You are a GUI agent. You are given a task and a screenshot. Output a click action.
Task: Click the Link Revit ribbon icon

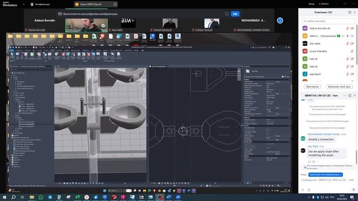pyautogui.click(x=17, y=55)
